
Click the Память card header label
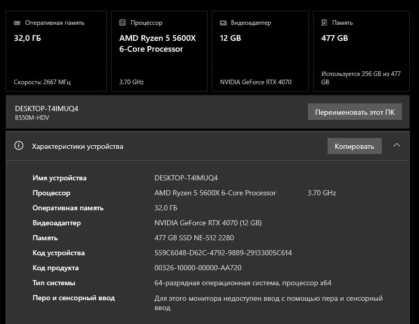point(343,23)
